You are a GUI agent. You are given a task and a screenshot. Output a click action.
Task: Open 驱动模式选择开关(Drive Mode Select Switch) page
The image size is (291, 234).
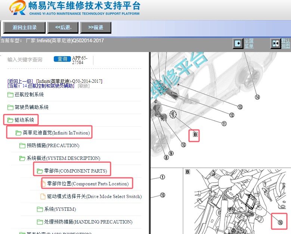(x=94, y=197)
